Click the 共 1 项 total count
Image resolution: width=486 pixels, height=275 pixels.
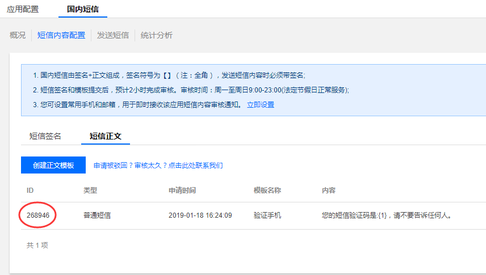(37, 245)
